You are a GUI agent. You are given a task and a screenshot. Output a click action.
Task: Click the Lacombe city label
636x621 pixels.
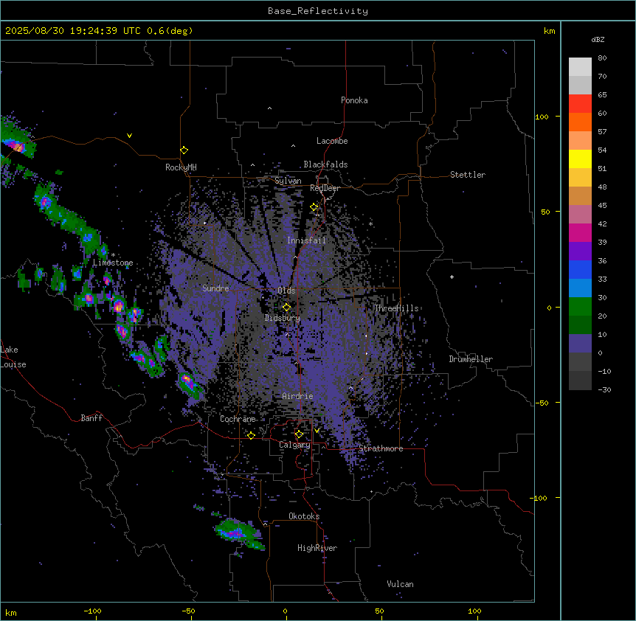tap(332, 141)
